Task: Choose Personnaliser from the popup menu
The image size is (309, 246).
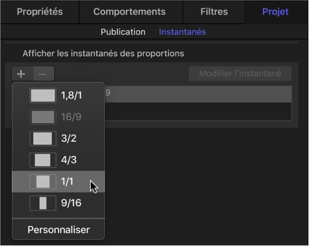Action: point(58,229)
